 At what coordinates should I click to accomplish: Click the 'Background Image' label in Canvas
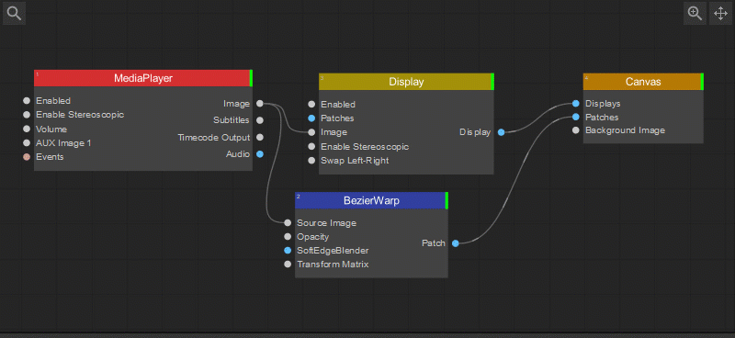tap(626, 130)
